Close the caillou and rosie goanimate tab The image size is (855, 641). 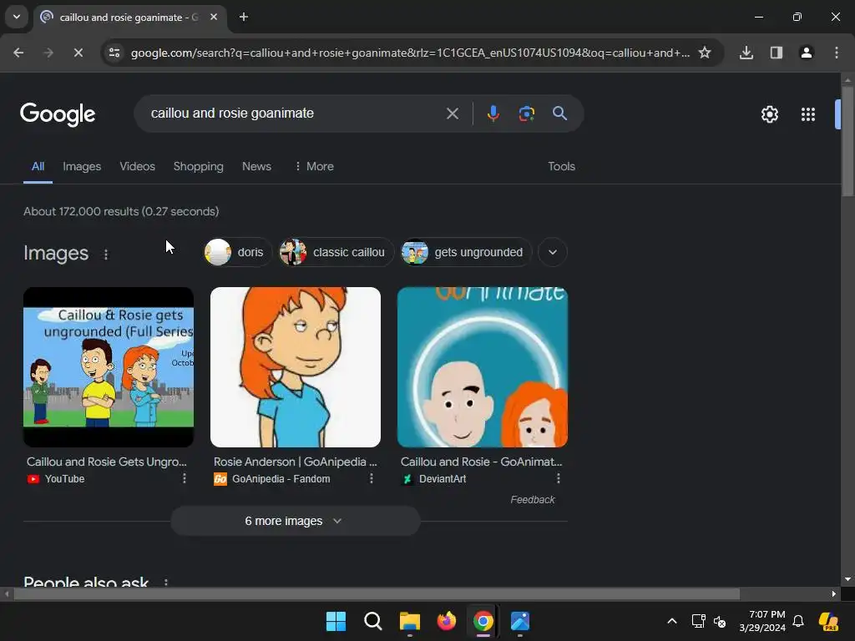(214, 17)
